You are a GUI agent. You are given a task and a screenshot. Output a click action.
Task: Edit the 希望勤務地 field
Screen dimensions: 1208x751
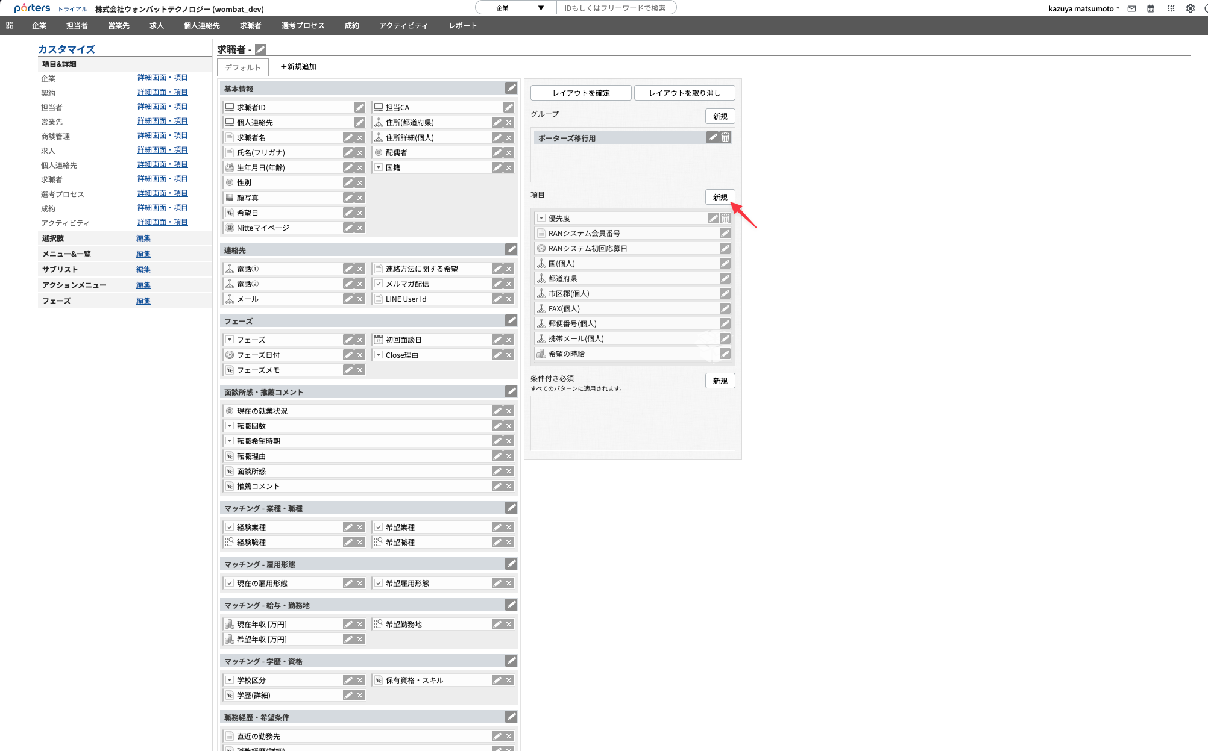coord(497,624)
